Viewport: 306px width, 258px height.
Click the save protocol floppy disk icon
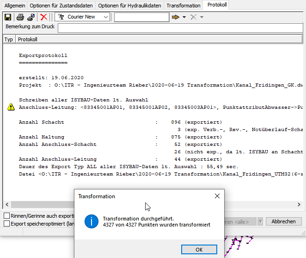(x=8, y=17)
